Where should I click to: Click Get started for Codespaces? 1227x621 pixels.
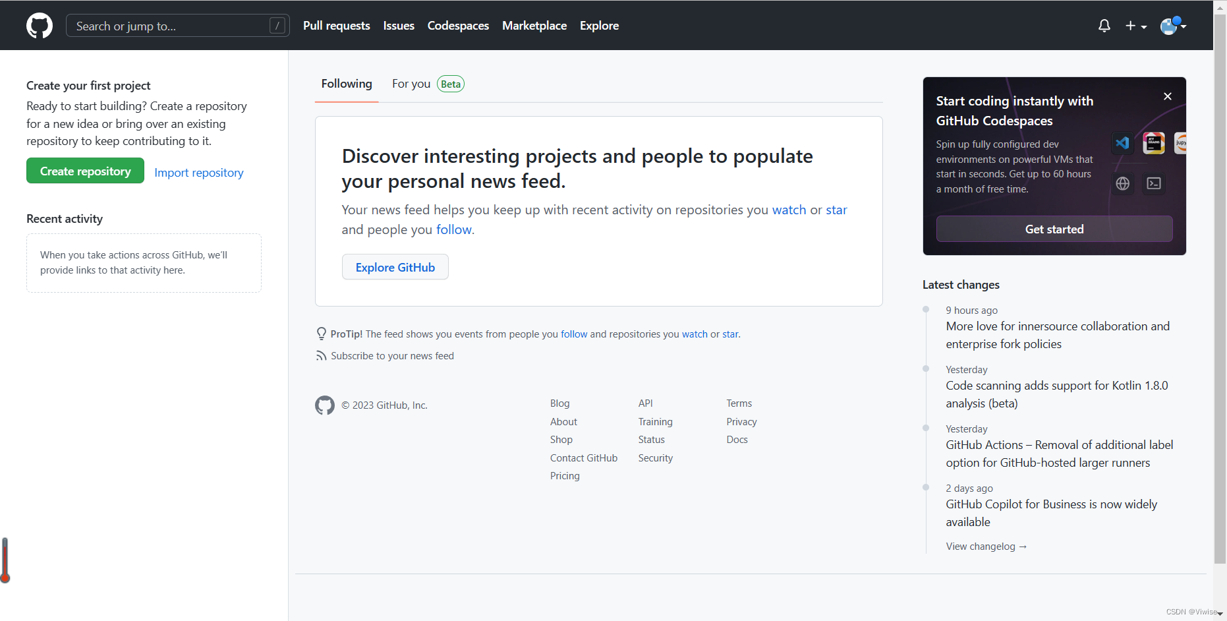click(x=1054, y=229)
